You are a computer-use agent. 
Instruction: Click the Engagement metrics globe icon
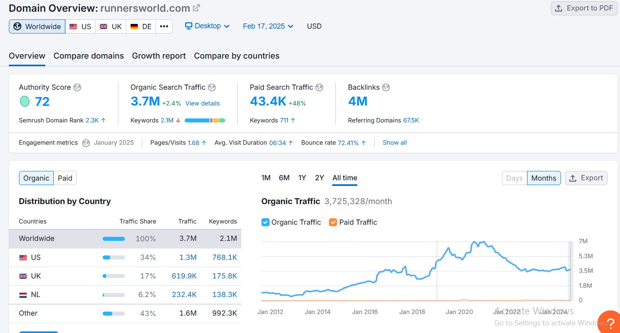86,143
